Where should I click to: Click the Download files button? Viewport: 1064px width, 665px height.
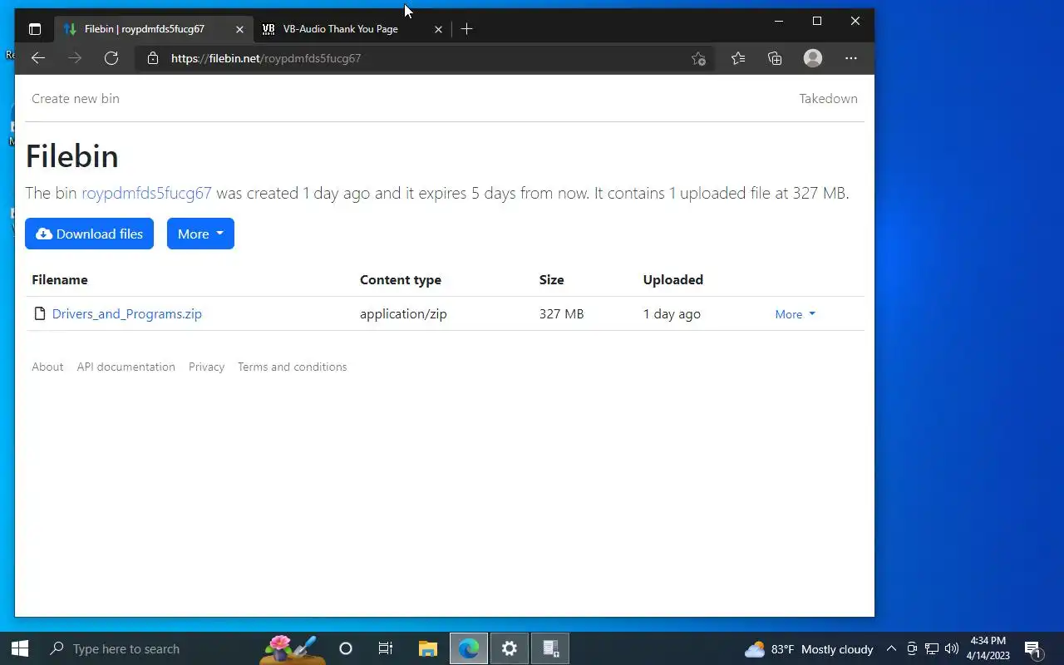pyautogui.click(x=89, y=234)
